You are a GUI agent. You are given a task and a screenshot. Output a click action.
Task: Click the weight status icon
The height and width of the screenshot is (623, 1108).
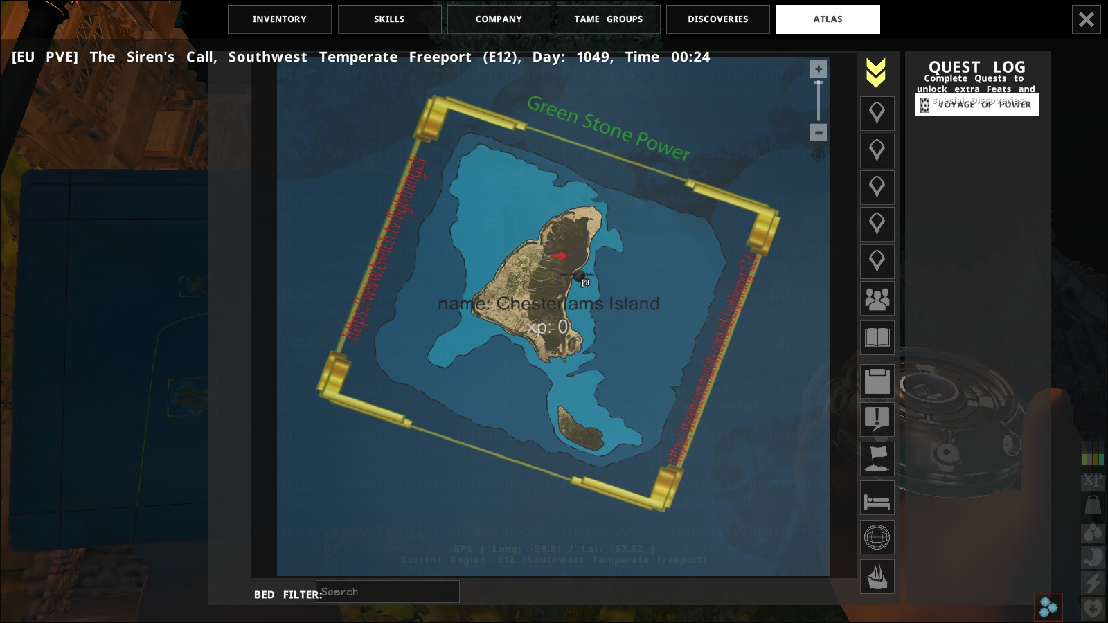click(1093, 505)
